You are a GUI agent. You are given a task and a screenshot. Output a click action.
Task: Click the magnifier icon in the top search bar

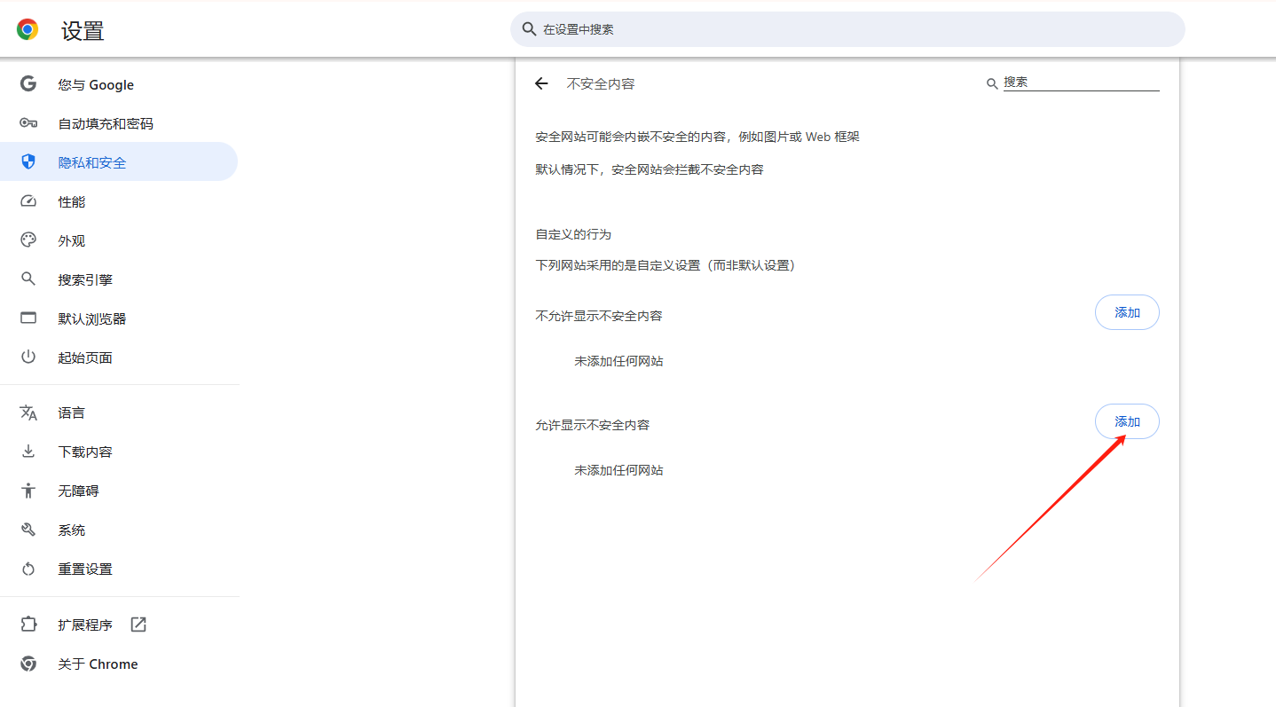point(529,29)
